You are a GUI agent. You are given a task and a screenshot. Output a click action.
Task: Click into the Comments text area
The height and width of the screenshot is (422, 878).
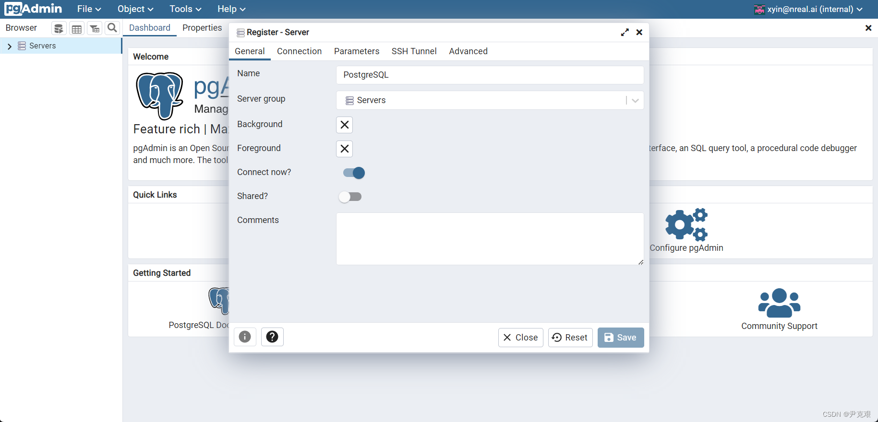point(490,239)
